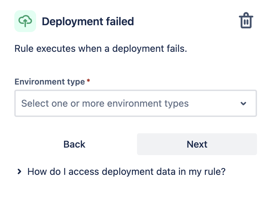Click the "Rule executes when a deployment fails" text

pyautogui.click(x=101, y=49)
